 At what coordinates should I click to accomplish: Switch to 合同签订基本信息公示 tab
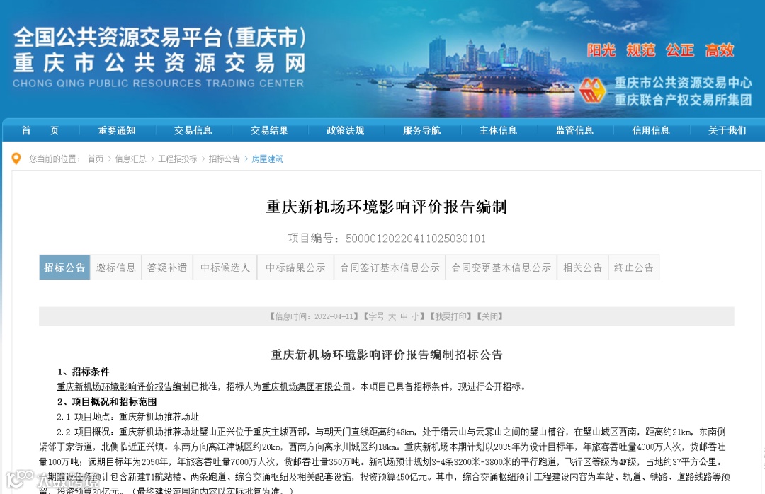pyautogui.click(x=390, y=268)
